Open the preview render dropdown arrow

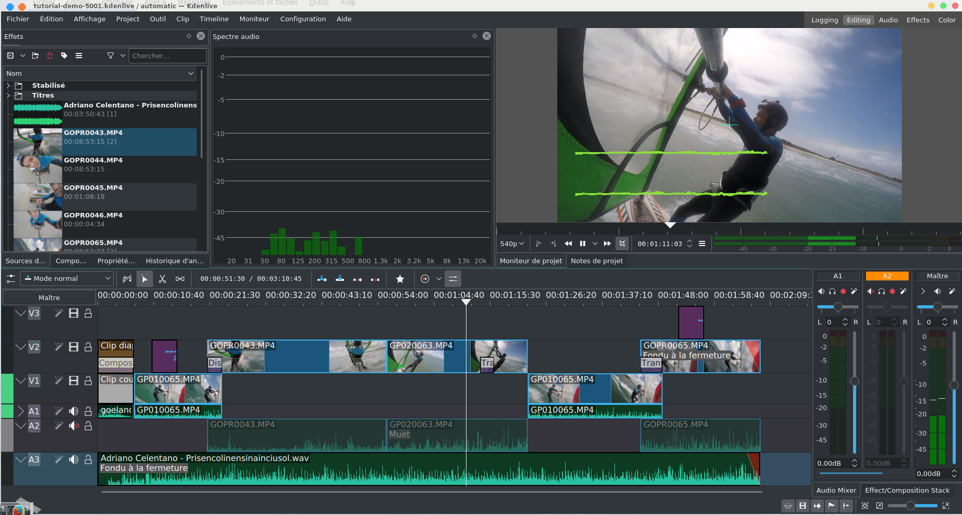tap(439, 279)
